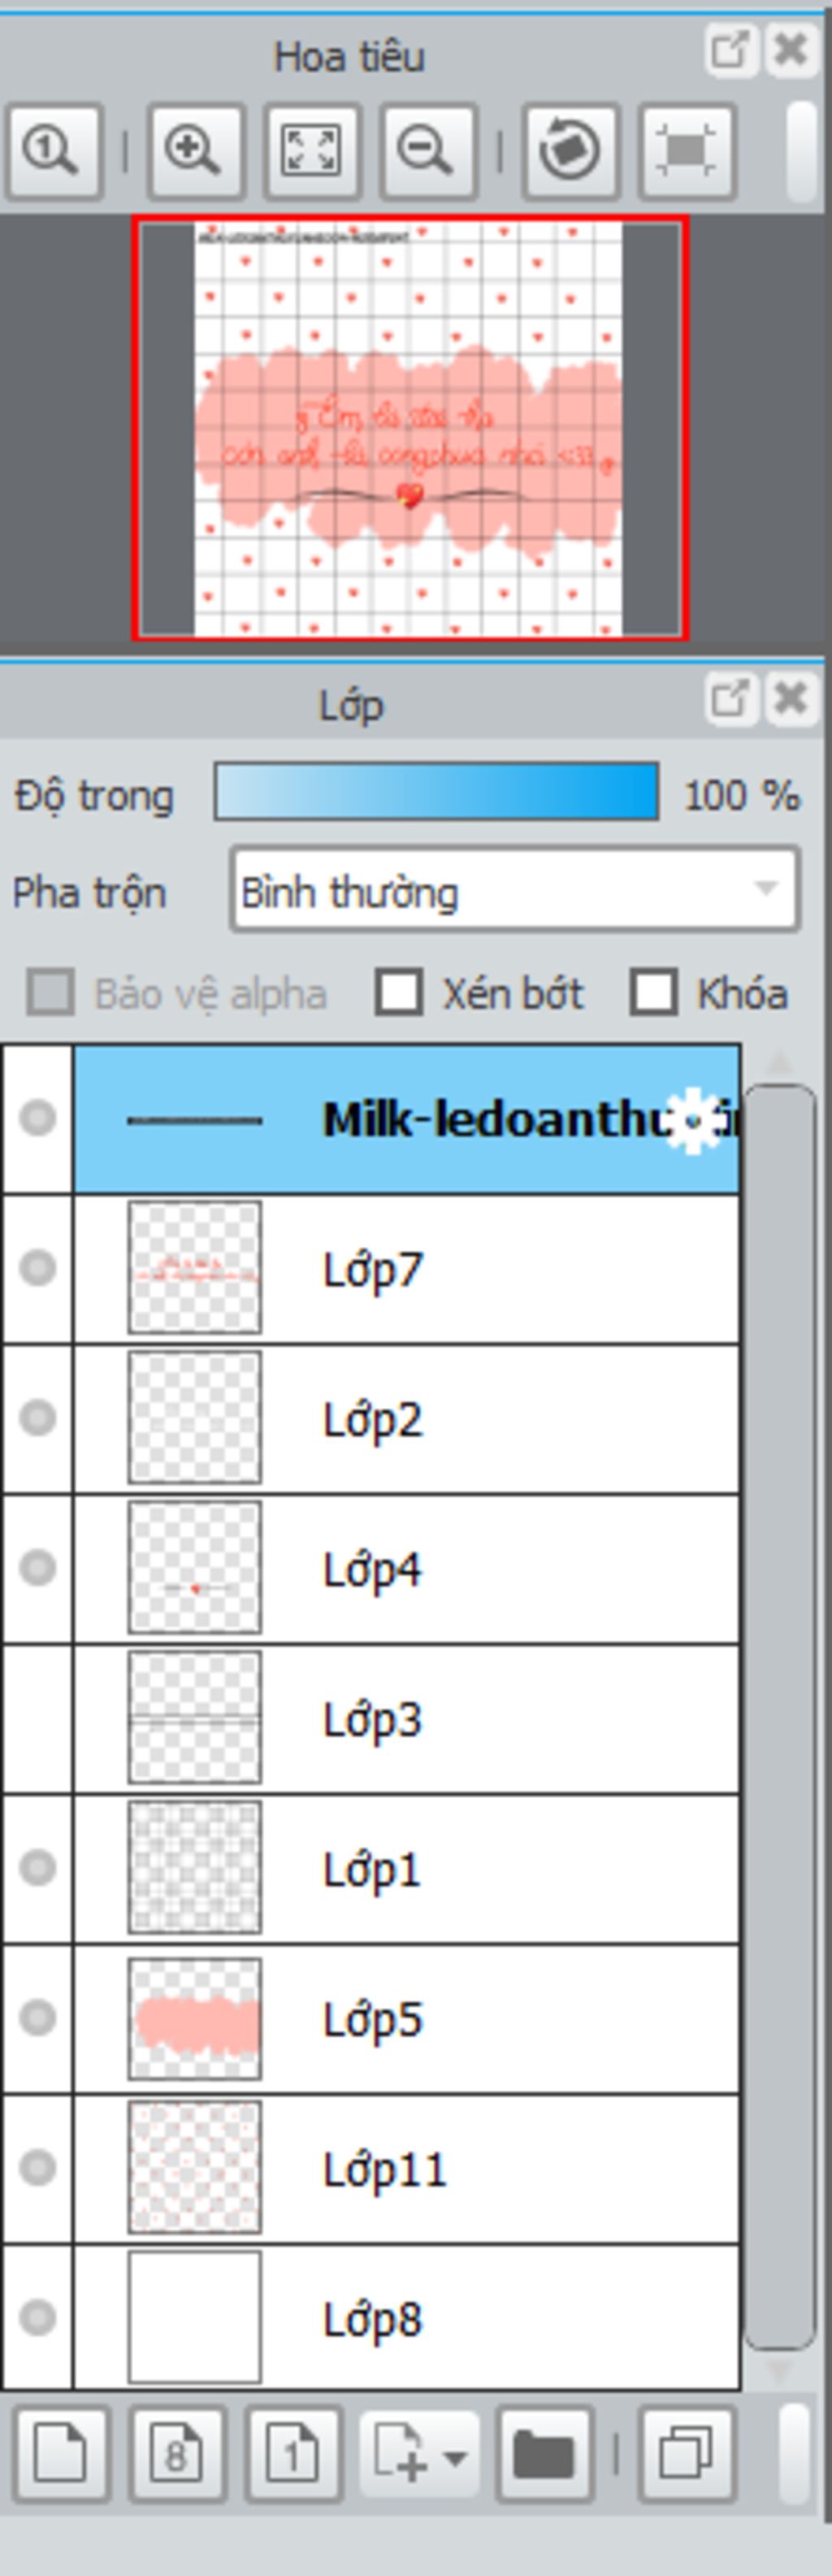Enable the Xén bớt clipping checkbox
The width and height of the screenshot is (832, 2576).
[x=399, y=993]
